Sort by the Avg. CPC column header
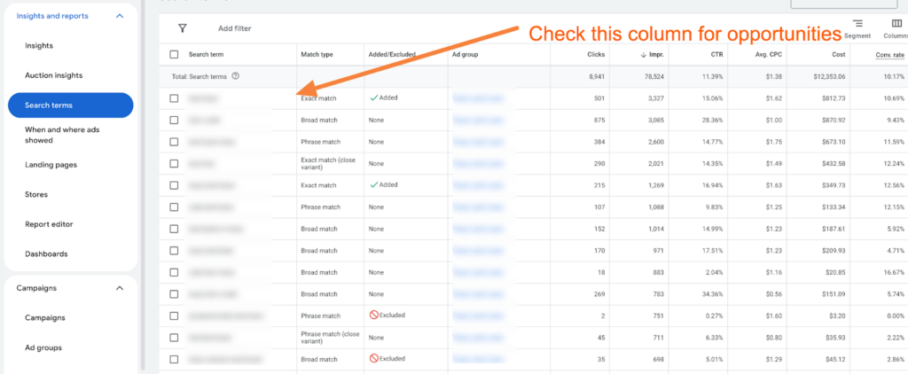The height and width of the screenshot is (374, 908). click(769, 55)
